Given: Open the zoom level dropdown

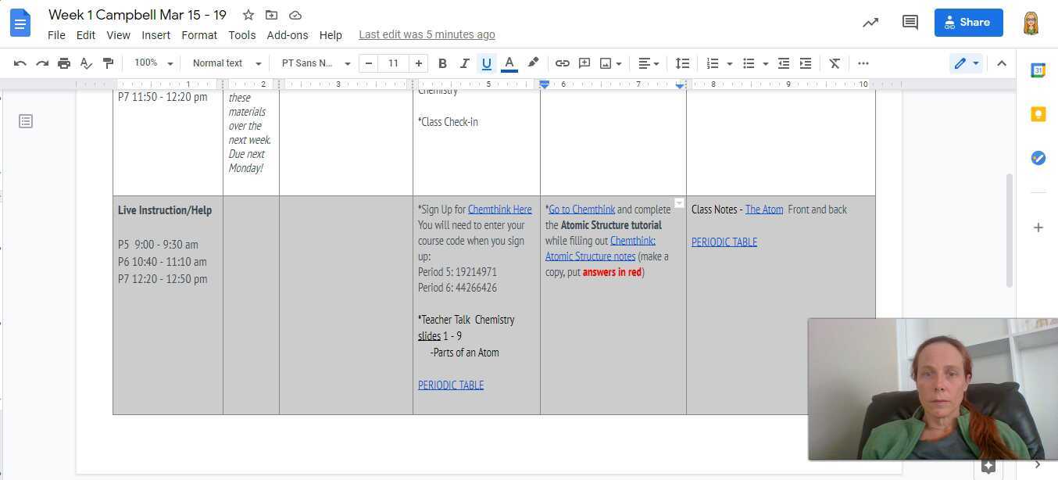Looking at the screenshot, I should [x=153, y=63].
